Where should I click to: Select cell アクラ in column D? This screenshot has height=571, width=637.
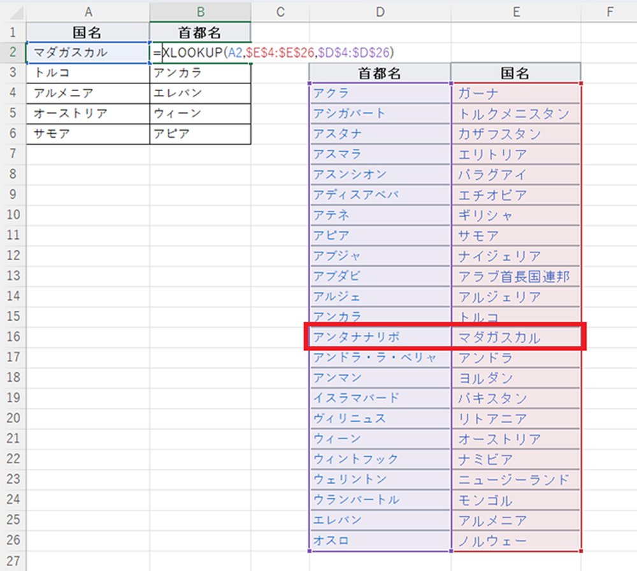pos(380,93)
